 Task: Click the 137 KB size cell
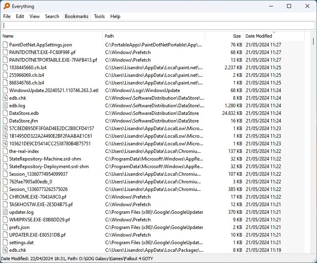pos(235,151)
